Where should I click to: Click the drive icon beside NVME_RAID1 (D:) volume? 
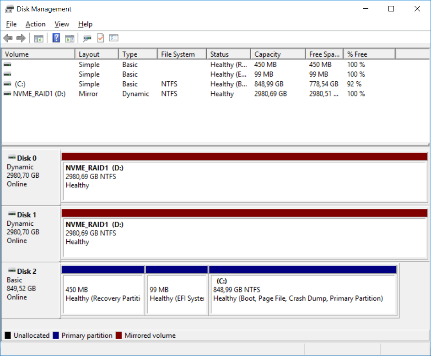click(x=7, y=94)
